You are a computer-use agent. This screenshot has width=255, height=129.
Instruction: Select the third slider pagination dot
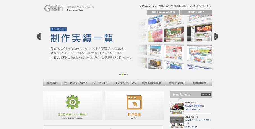click(125, 75)
